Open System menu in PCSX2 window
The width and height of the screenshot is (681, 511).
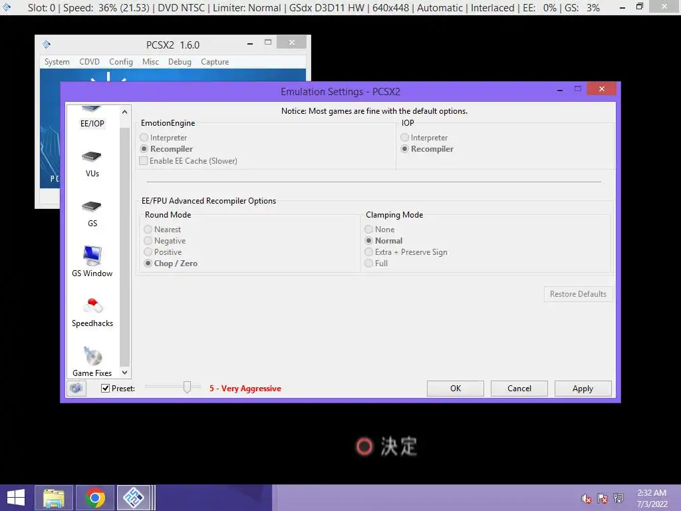click(x=57, y=62)
